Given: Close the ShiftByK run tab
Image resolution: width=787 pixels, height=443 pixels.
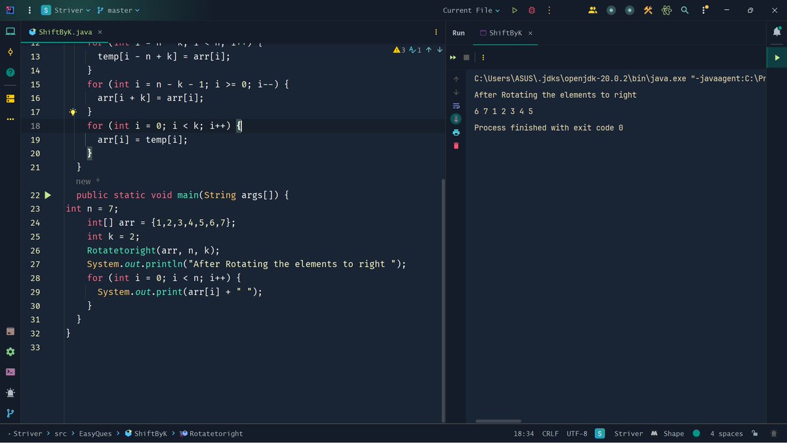Looking at the screenshot, I should coord(531,33).
